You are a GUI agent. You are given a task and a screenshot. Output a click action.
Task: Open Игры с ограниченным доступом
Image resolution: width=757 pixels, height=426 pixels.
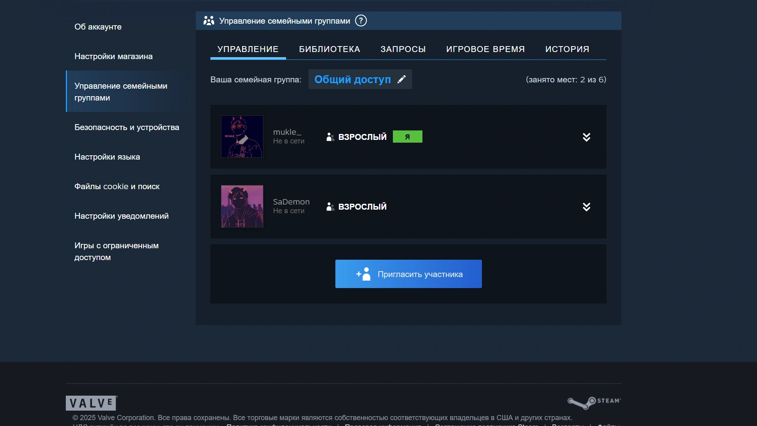point(117,251)
